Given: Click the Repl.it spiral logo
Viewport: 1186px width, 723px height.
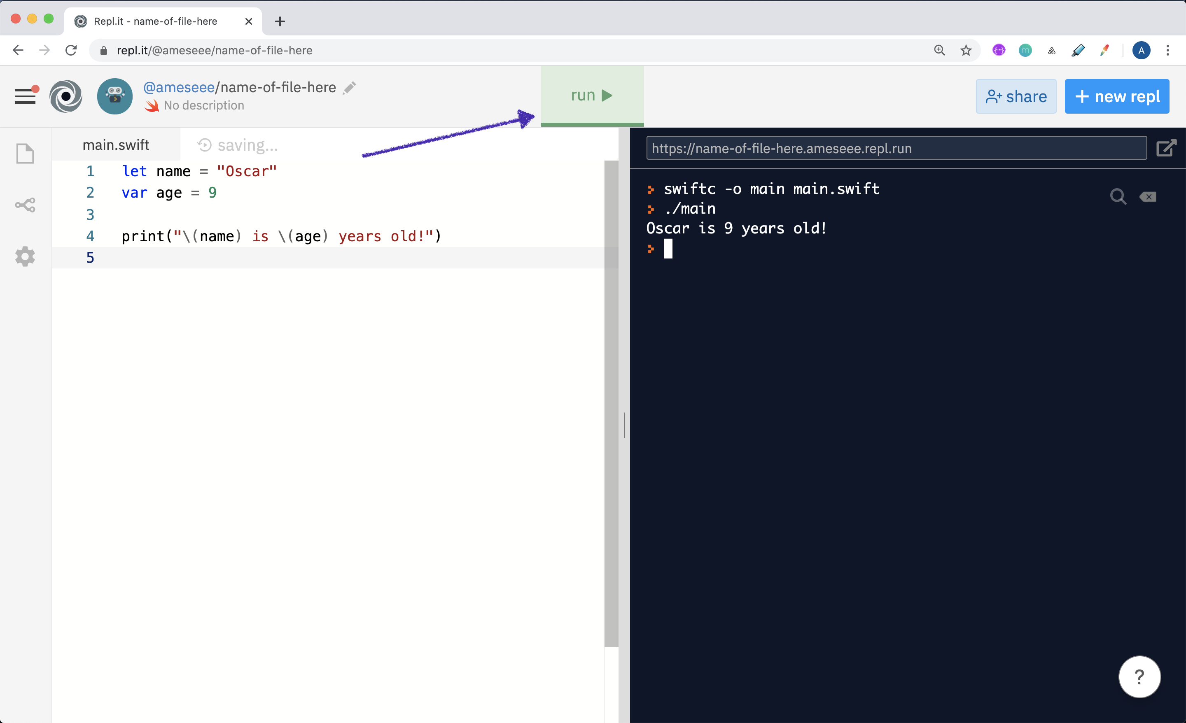Looking at the screenshot, I should [x=66, y=96].
